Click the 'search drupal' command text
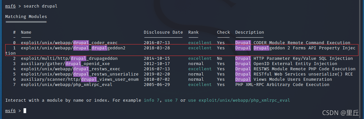Image resolution: width=364 pixels, height=119 pixels. (41, 6)
